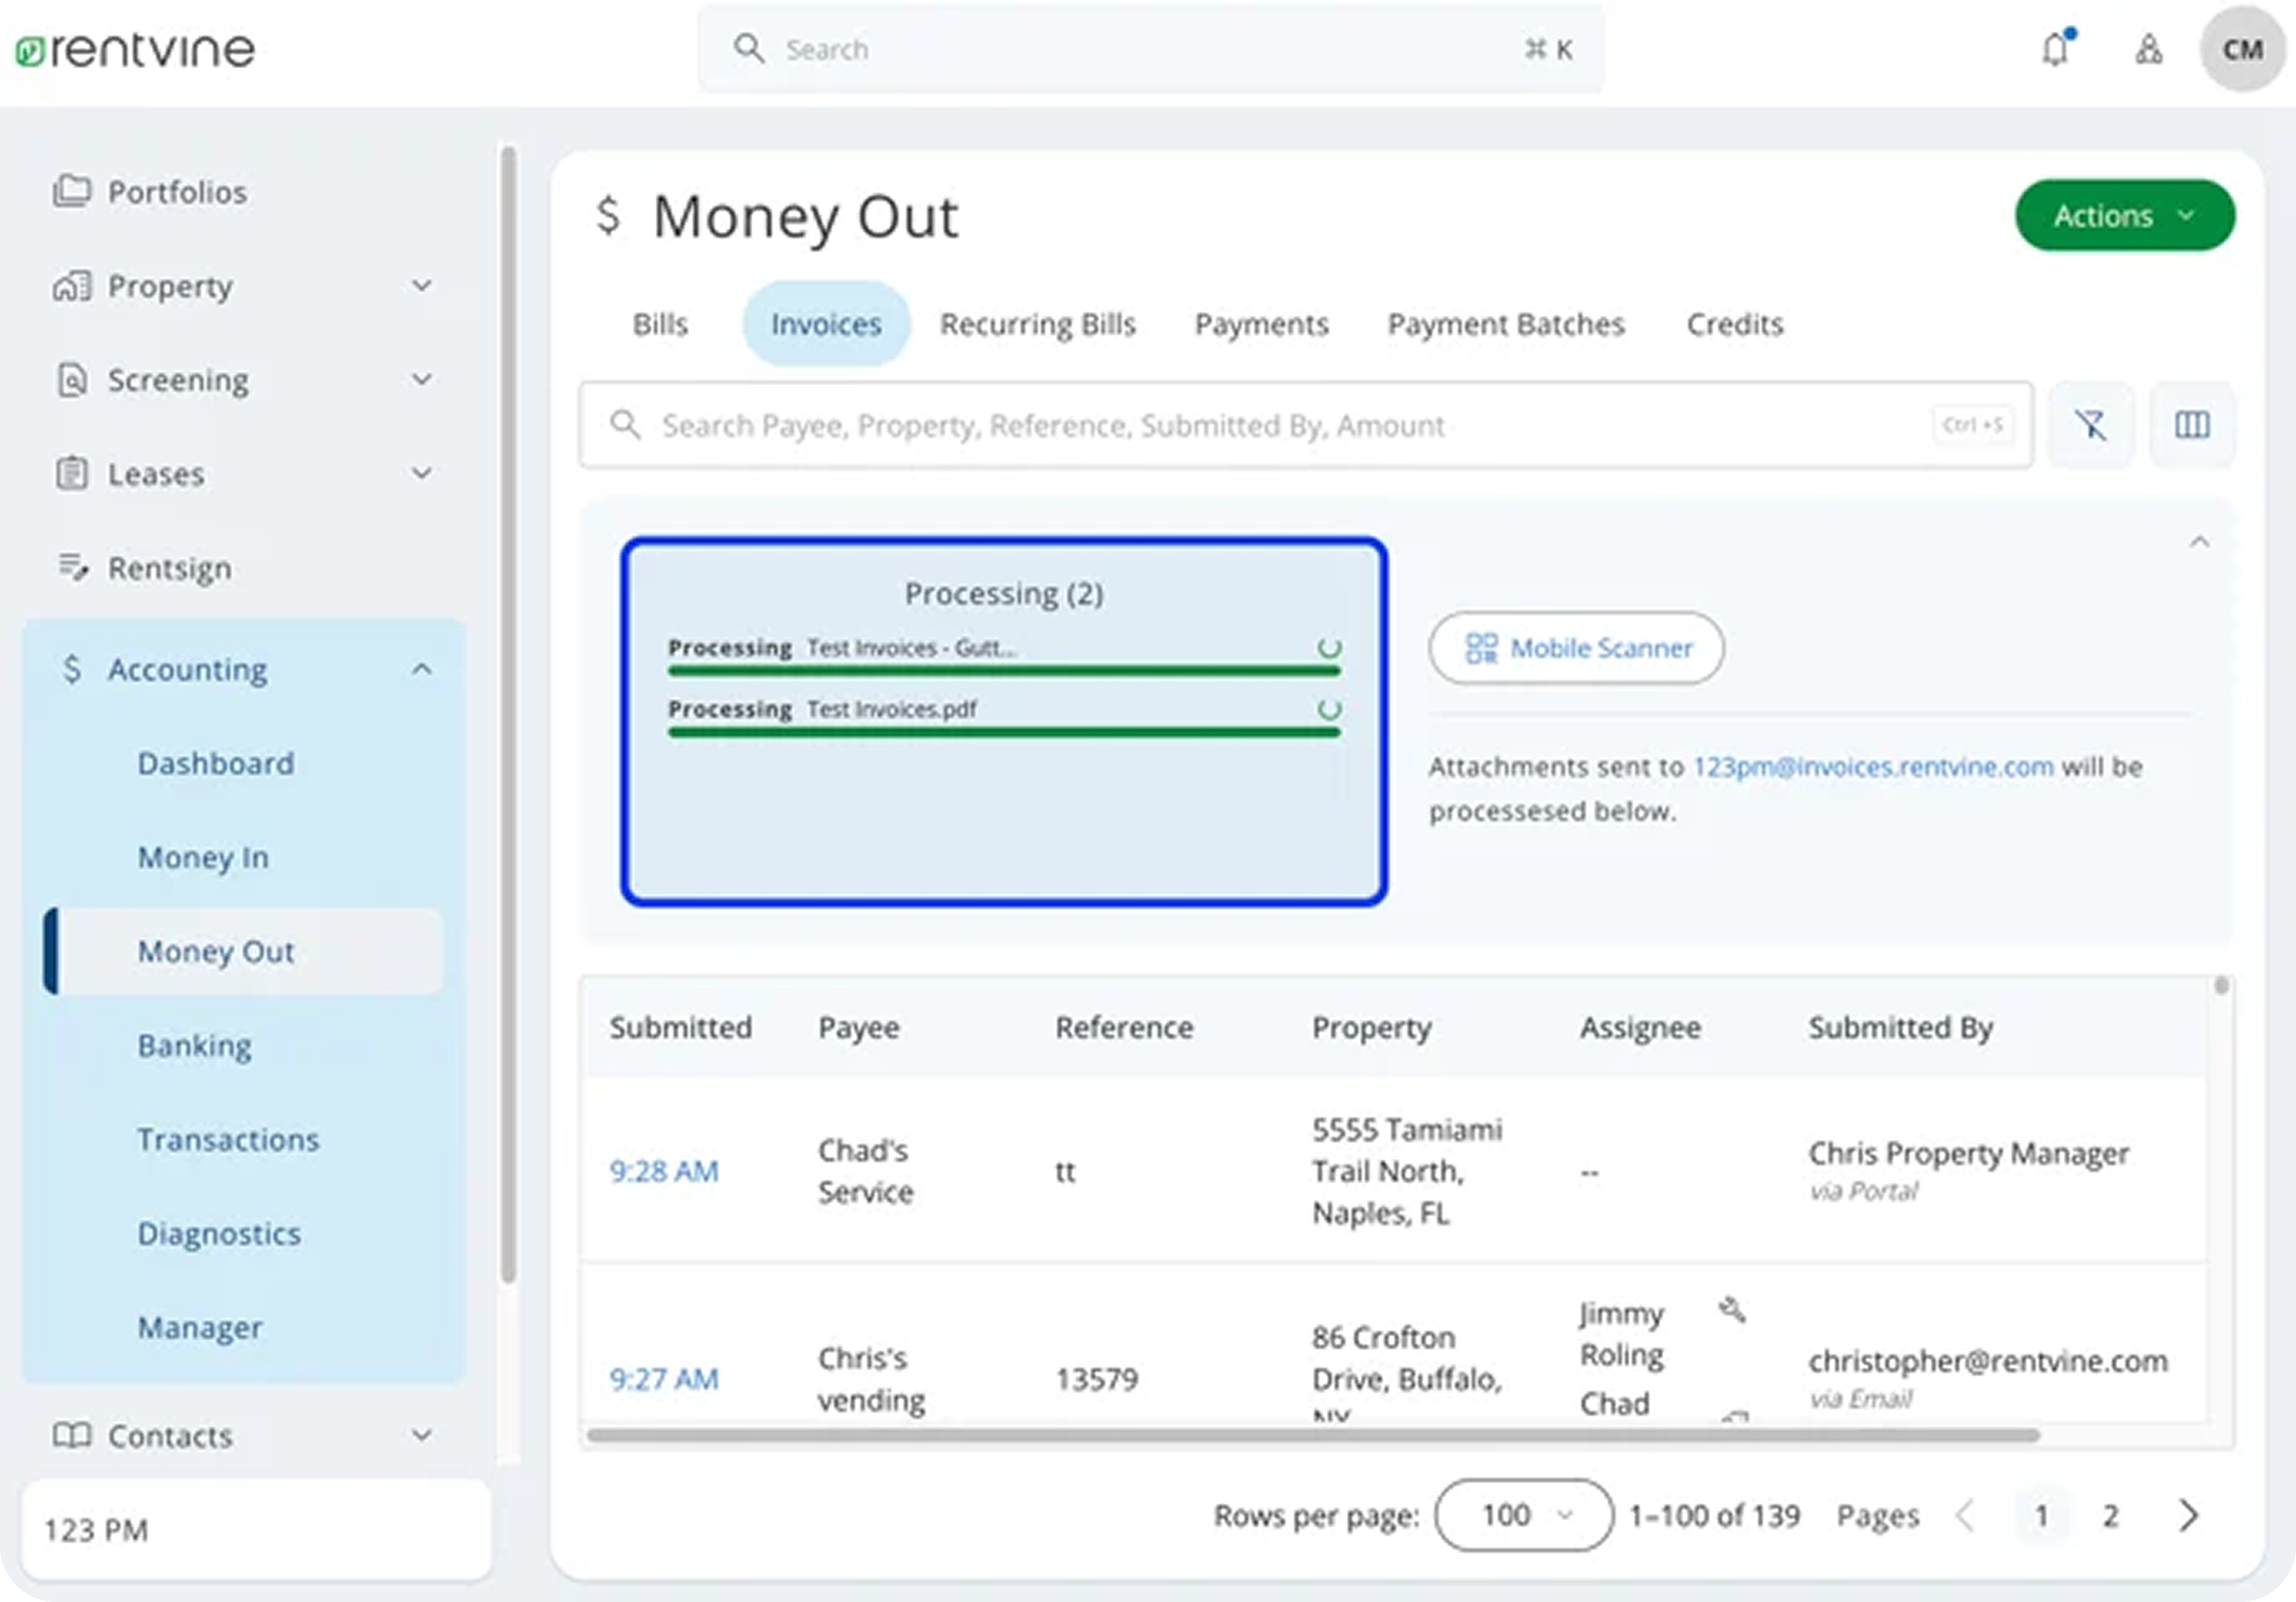
Task: Click the magnifier icon in global search
Action: [x=749, y=48]
